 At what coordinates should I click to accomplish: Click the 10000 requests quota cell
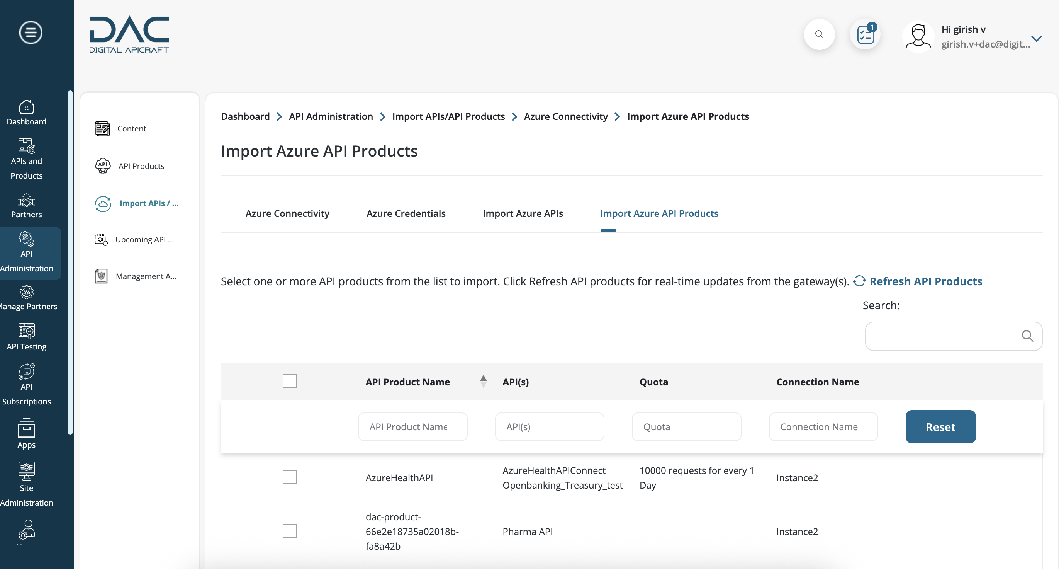696,478
